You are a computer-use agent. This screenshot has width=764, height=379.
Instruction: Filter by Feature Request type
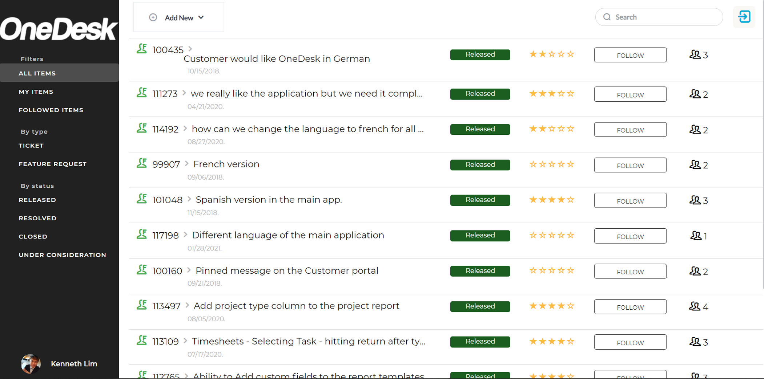53,164
